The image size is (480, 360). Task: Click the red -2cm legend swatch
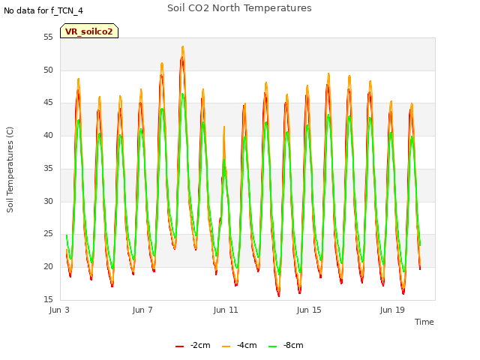coord(180,346)
